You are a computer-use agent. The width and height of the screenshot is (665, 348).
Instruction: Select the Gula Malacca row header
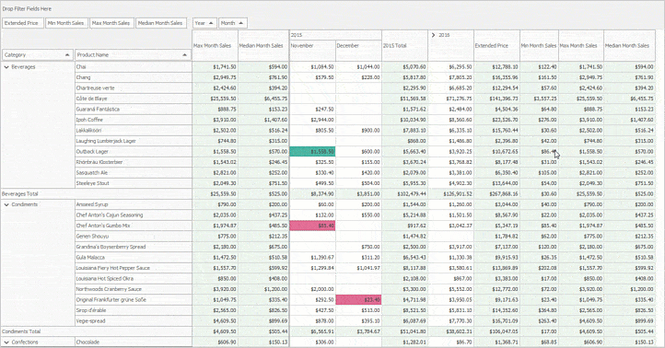click(x=134, y=258)
